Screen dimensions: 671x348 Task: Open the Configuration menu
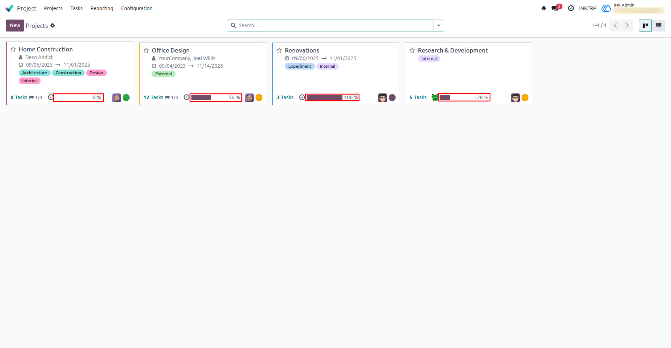coord(137,8)
